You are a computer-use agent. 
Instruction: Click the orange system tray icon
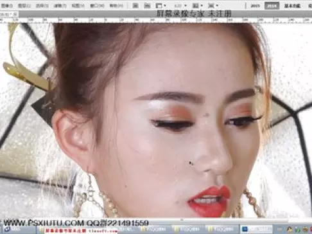[x=290, y=230]
